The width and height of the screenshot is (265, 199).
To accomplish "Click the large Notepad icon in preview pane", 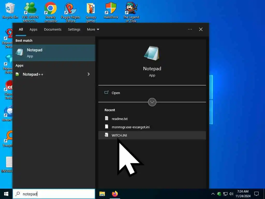I will click(152, 53).
